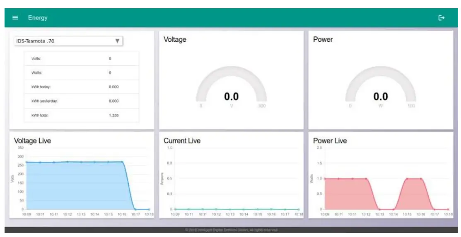Click the Voltage gauge maximum label 300
The width and height of the screenshot is (461, 237).
tap(262, 106)
